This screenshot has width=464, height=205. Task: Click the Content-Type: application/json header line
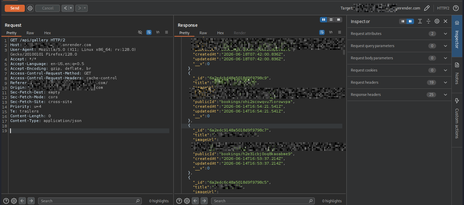[x=46, y=121]
